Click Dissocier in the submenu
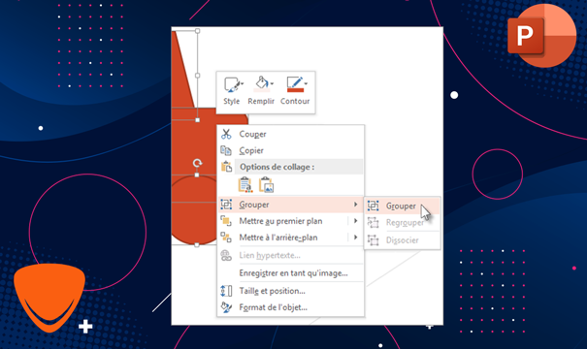 (402, 240)
